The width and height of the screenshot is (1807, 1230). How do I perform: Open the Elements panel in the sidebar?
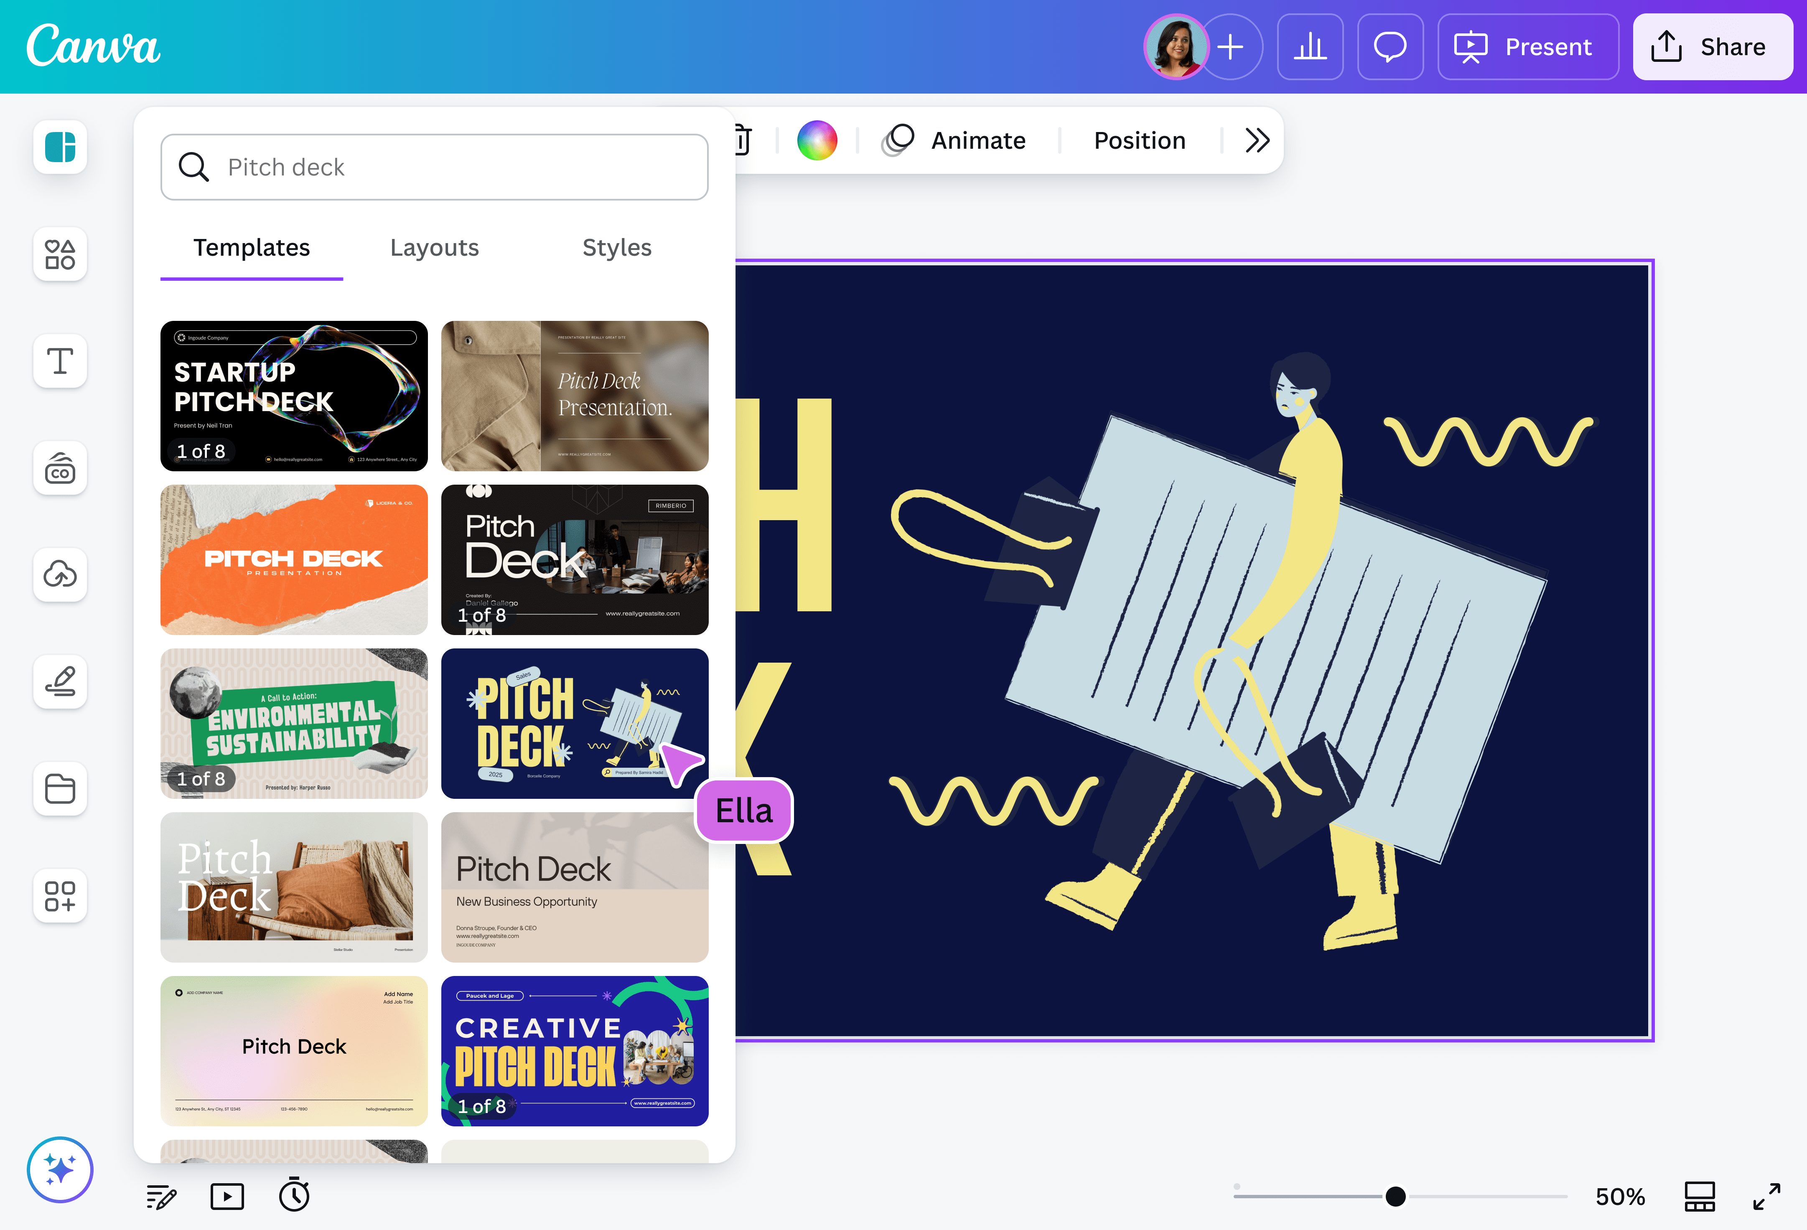pyautogui.click(x=60, y=254)
